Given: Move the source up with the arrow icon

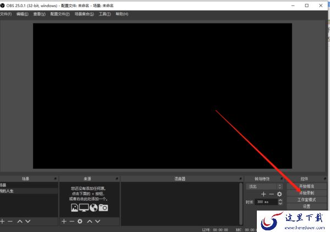Looking at the screenshot, I should (90, 221).
